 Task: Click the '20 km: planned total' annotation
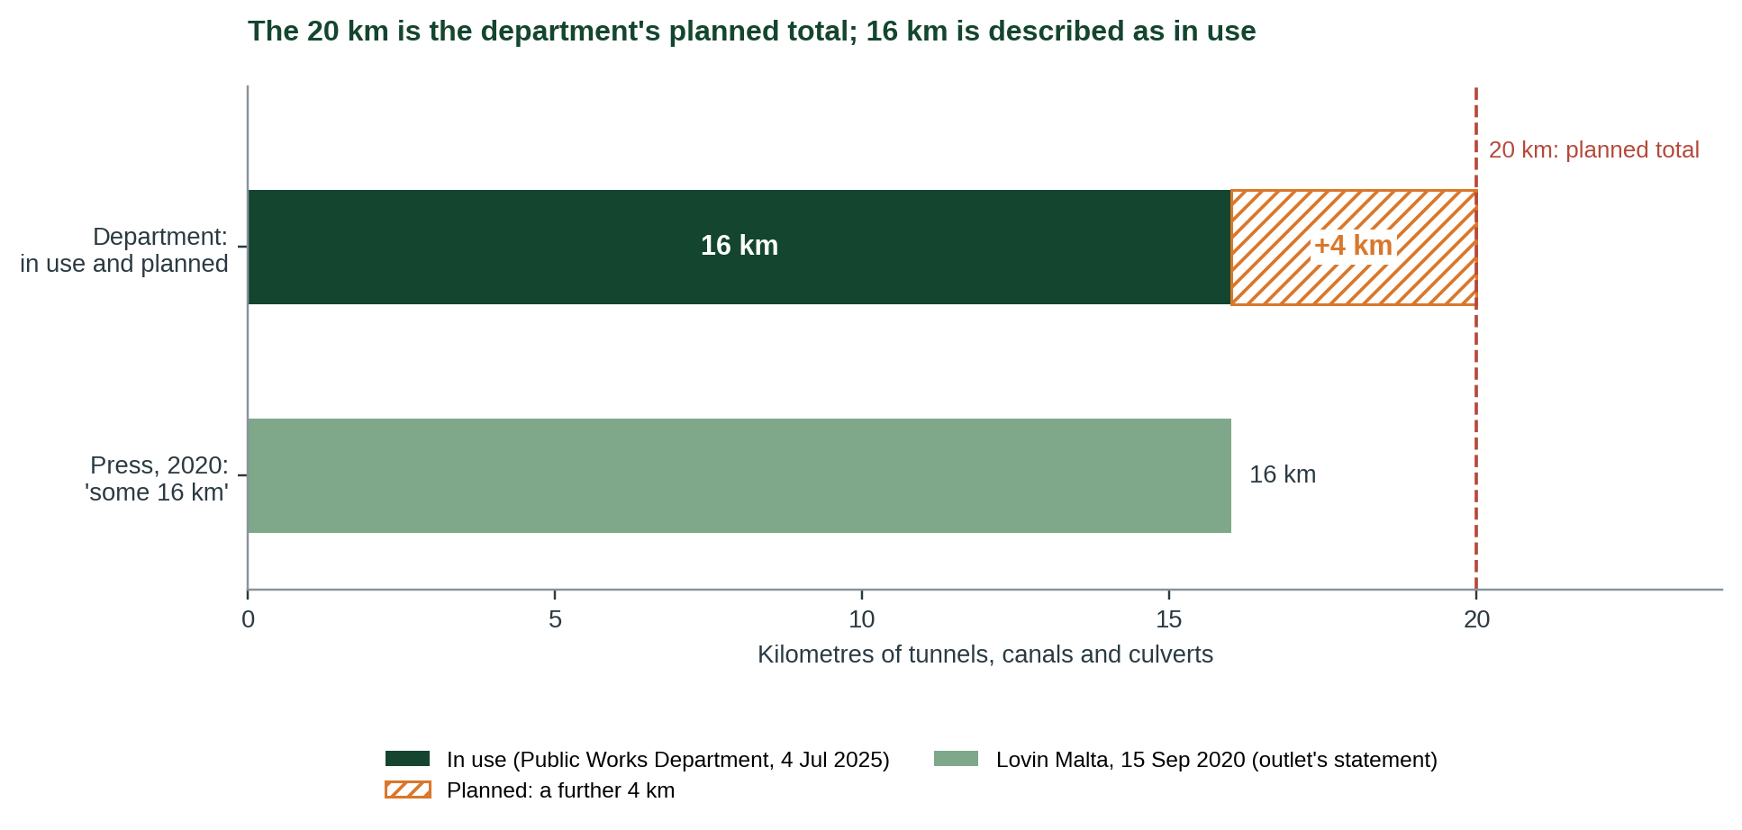[x=1593, y=150]
